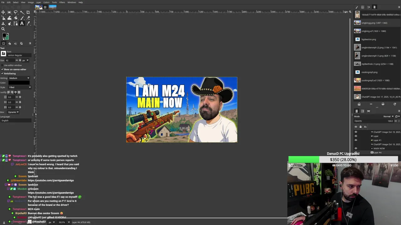The width and height of the screenshot is (401, 225).
Task: Select the Text tool
Action: pyautogui.click(x=22, y=23)
